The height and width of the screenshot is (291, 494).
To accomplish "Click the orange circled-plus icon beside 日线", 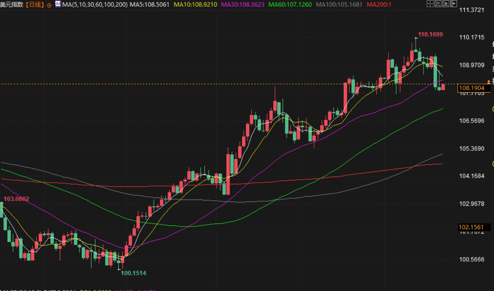I will (x=49, y=5).
